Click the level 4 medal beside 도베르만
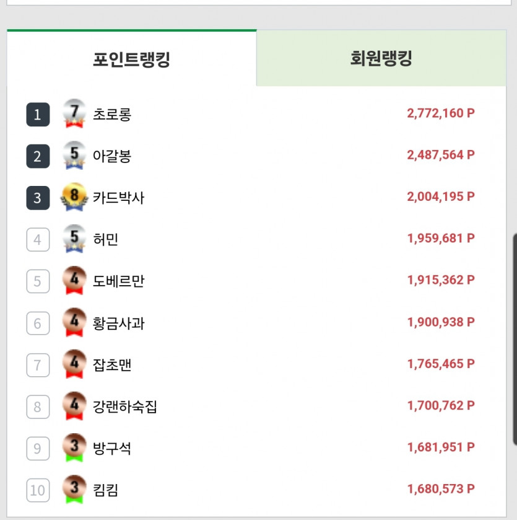517x520 pixels. tap(74, 281)
